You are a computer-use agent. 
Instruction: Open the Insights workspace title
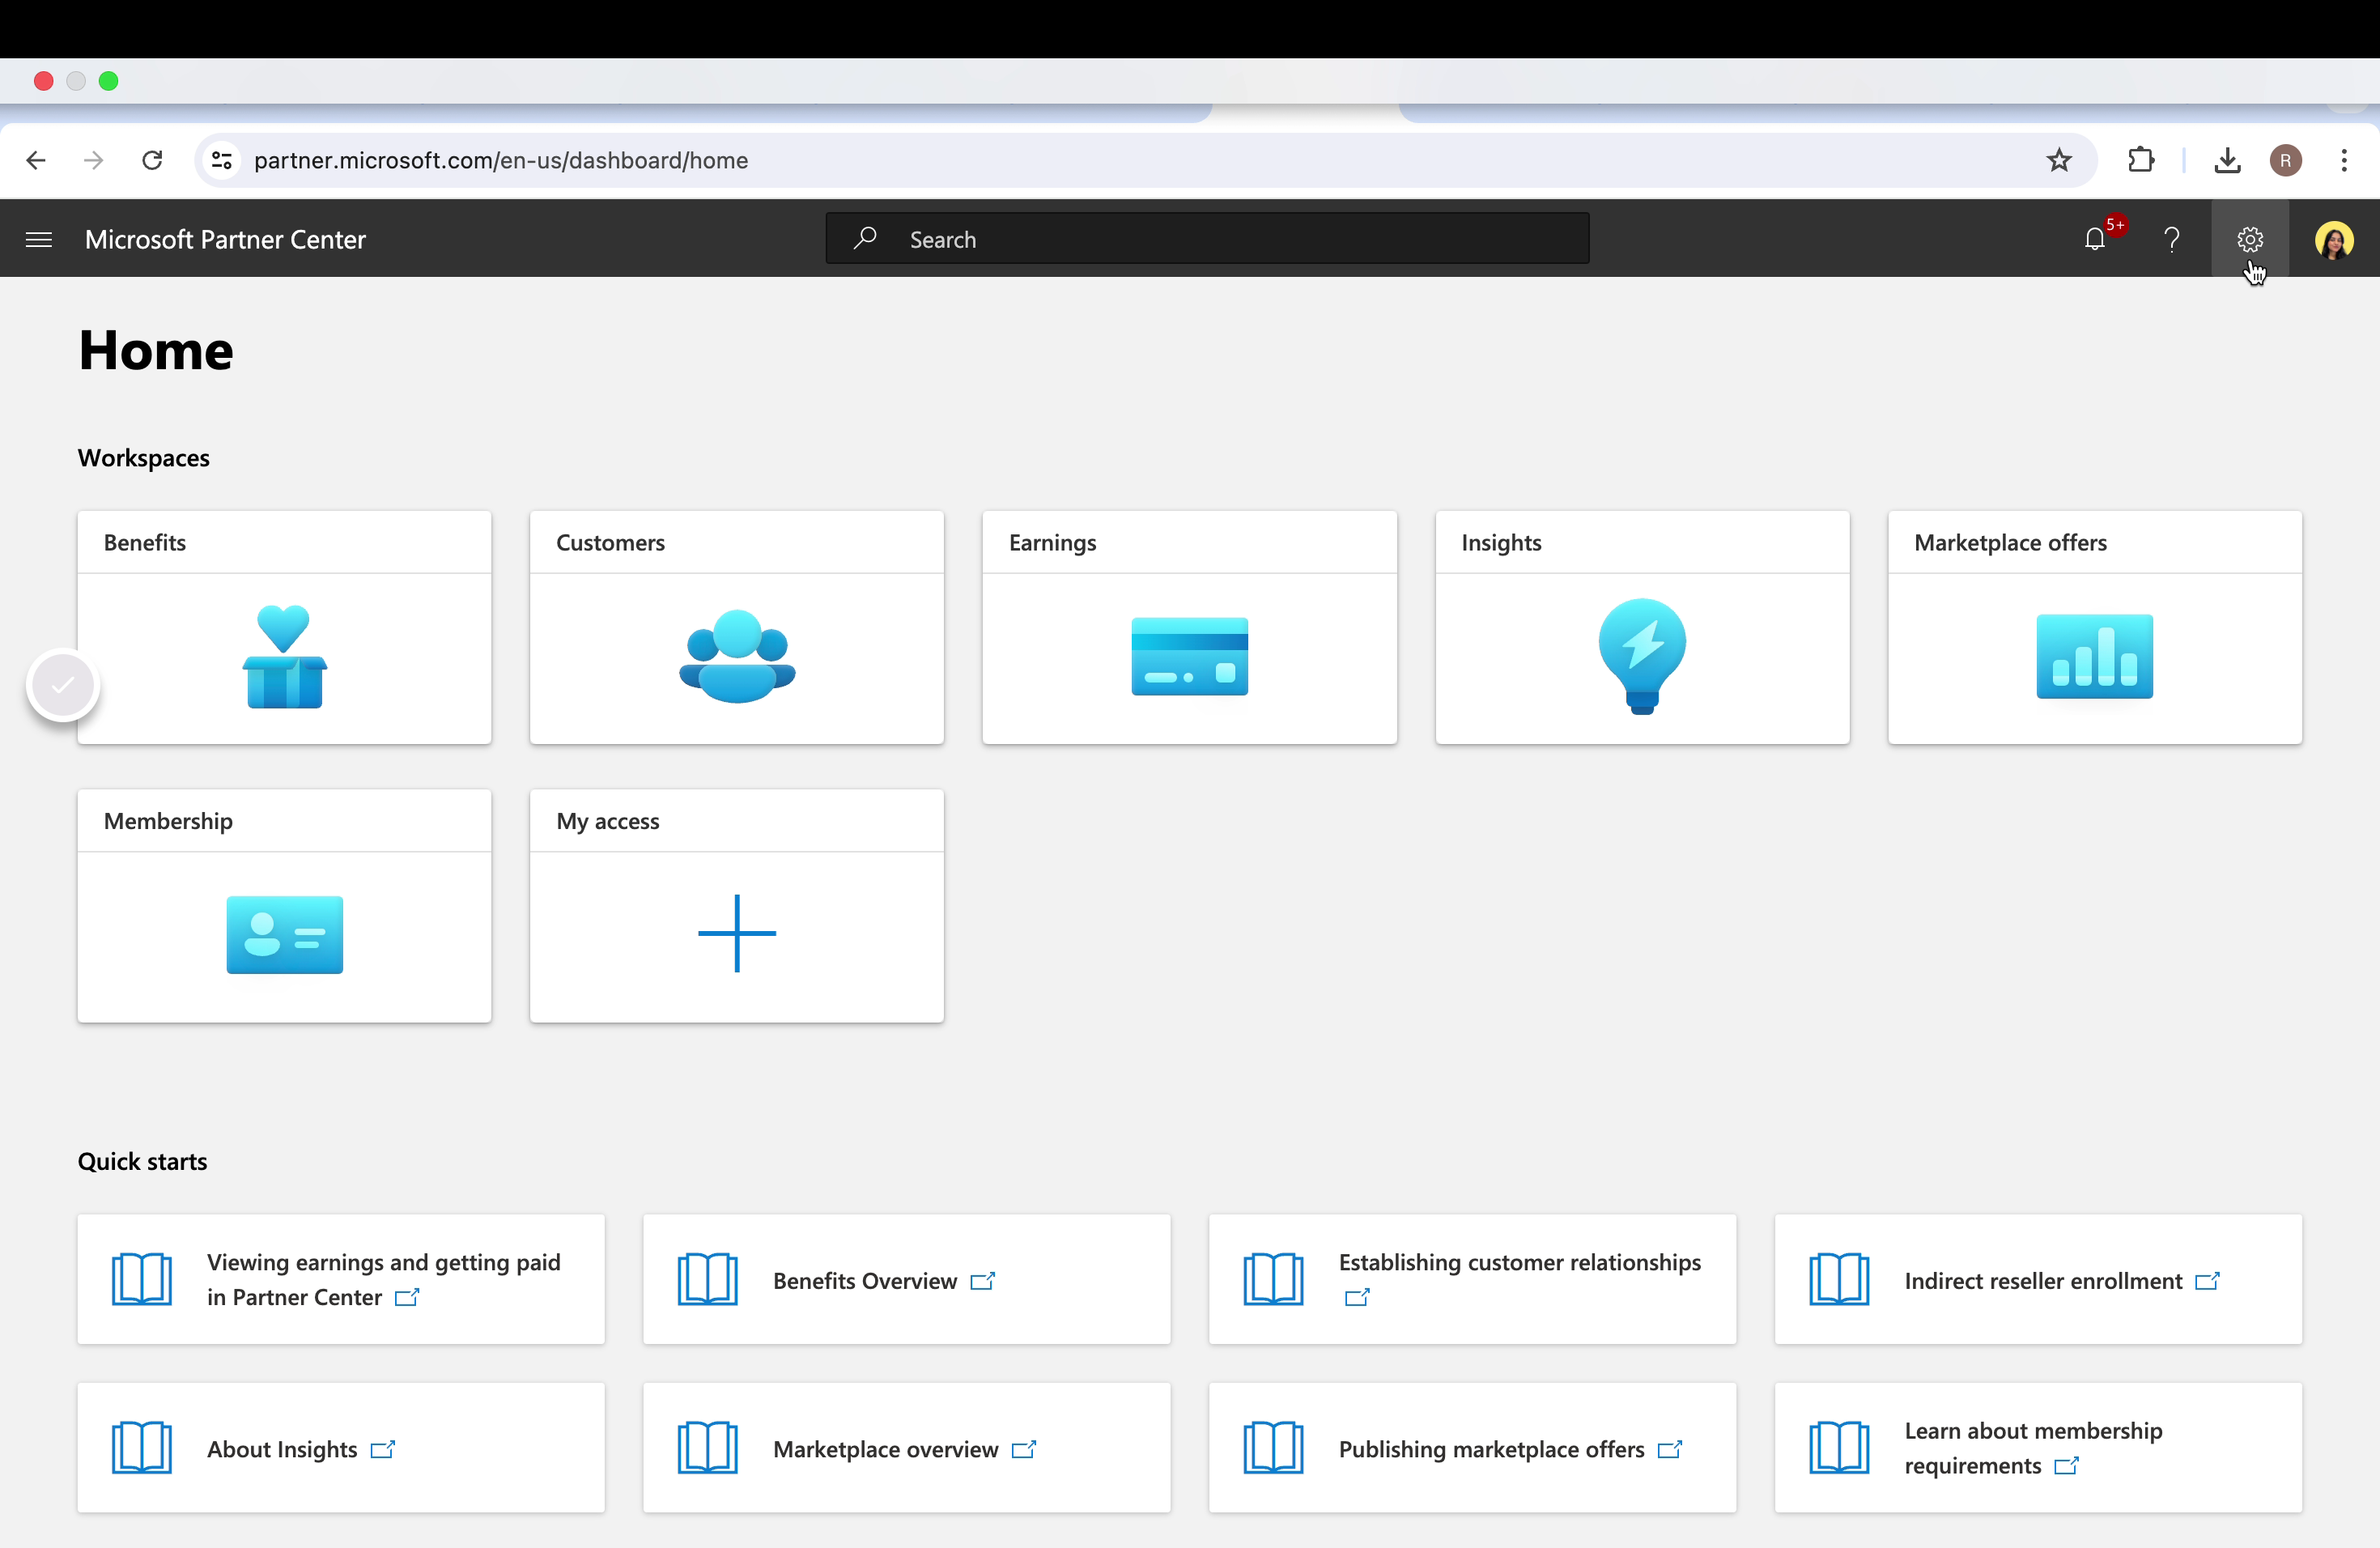pyautogui.click(x=1501, y=542)
